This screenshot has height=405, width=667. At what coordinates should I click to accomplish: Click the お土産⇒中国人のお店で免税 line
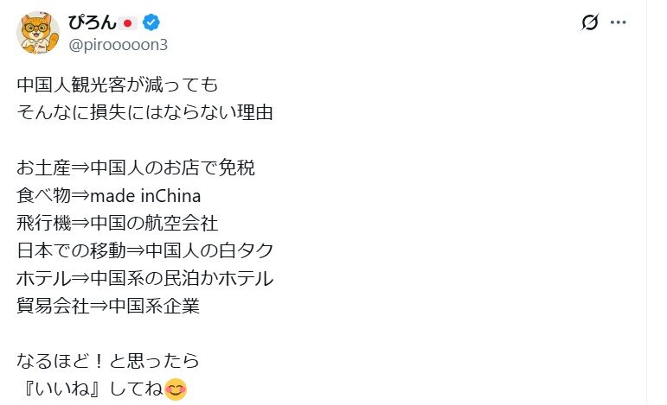point(136,168)
